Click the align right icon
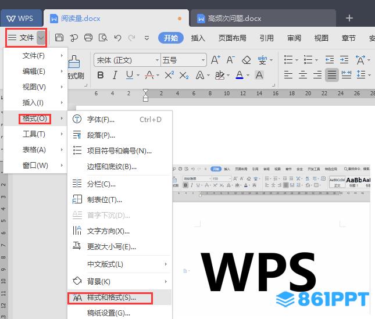Viewport: 375px width, 319px height. coord(317,75)
